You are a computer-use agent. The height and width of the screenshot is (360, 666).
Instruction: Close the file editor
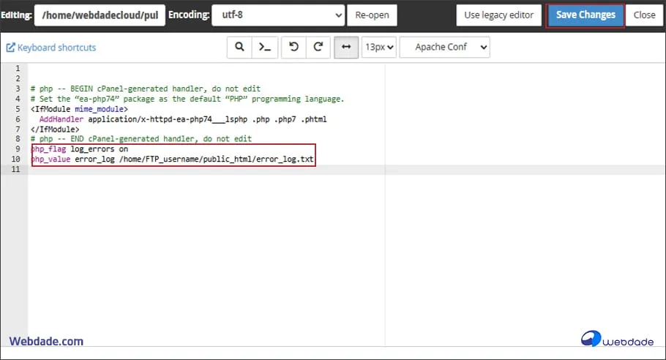(644, 15)
